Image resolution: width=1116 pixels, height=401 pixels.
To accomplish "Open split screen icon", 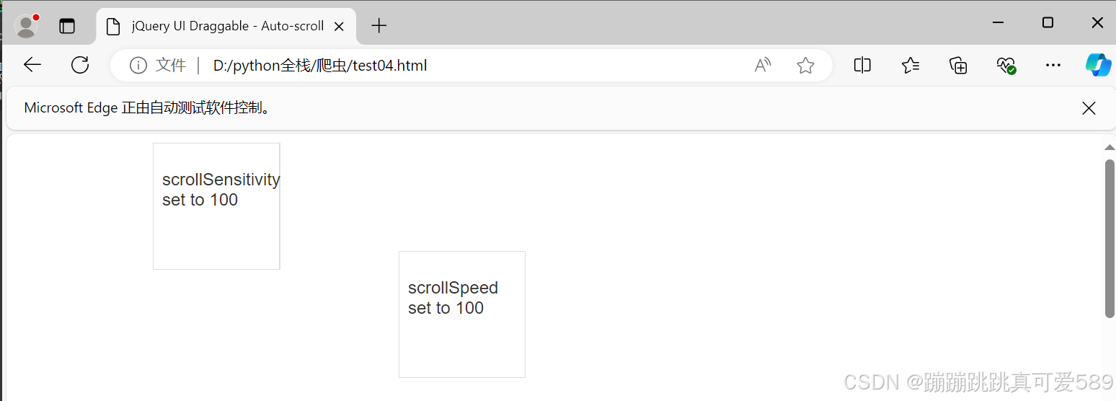I will [x=862, y=66].
